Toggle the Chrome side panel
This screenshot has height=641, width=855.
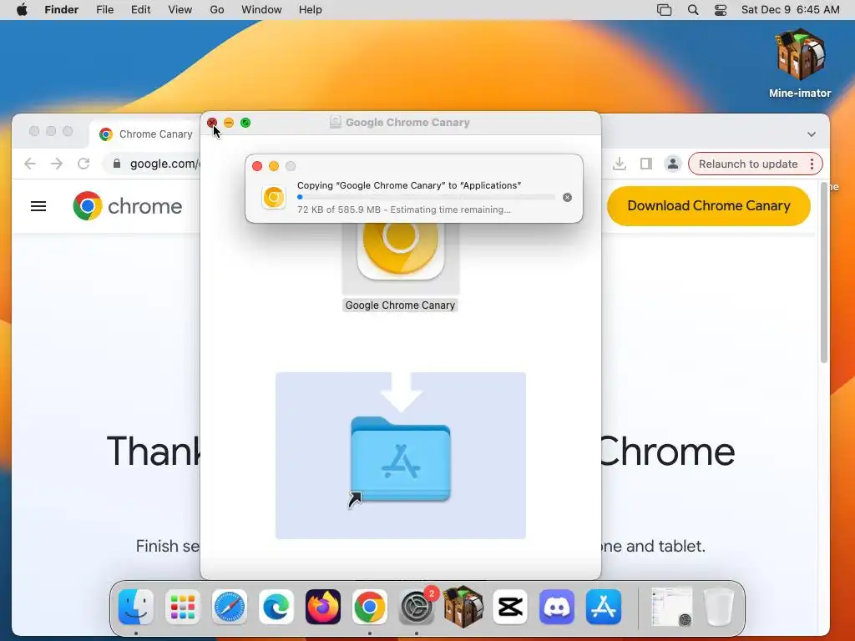pyautogui.click(x=646, y=164)
